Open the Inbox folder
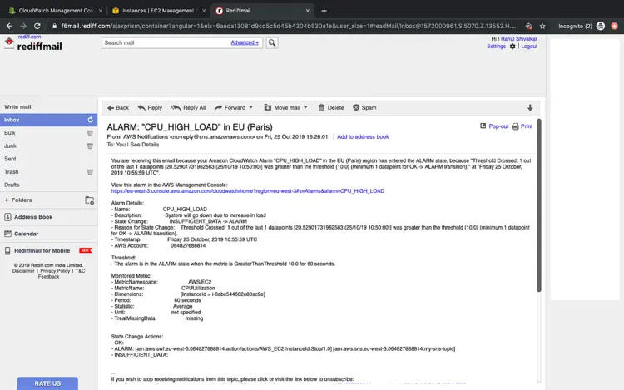Viewport: 624px width, 390px height. coord(48,120)
